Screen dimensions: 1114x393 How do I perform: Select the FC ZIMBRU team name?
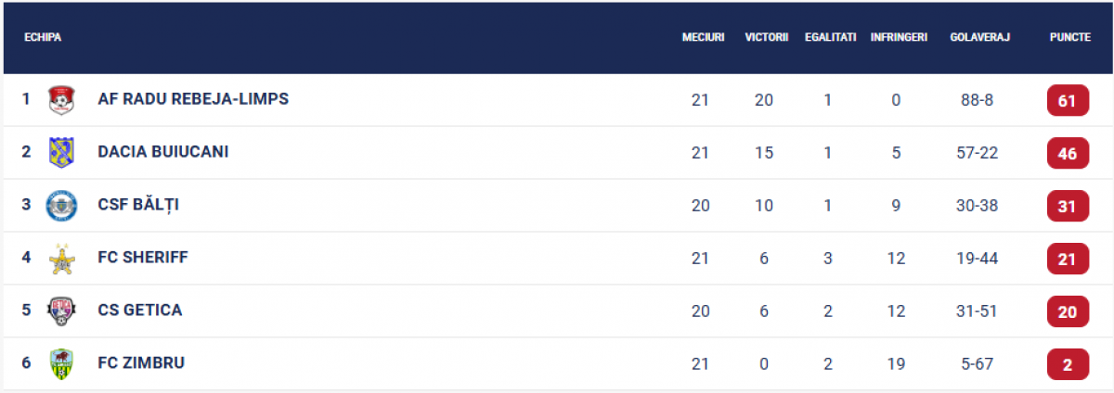click(141, 363)
